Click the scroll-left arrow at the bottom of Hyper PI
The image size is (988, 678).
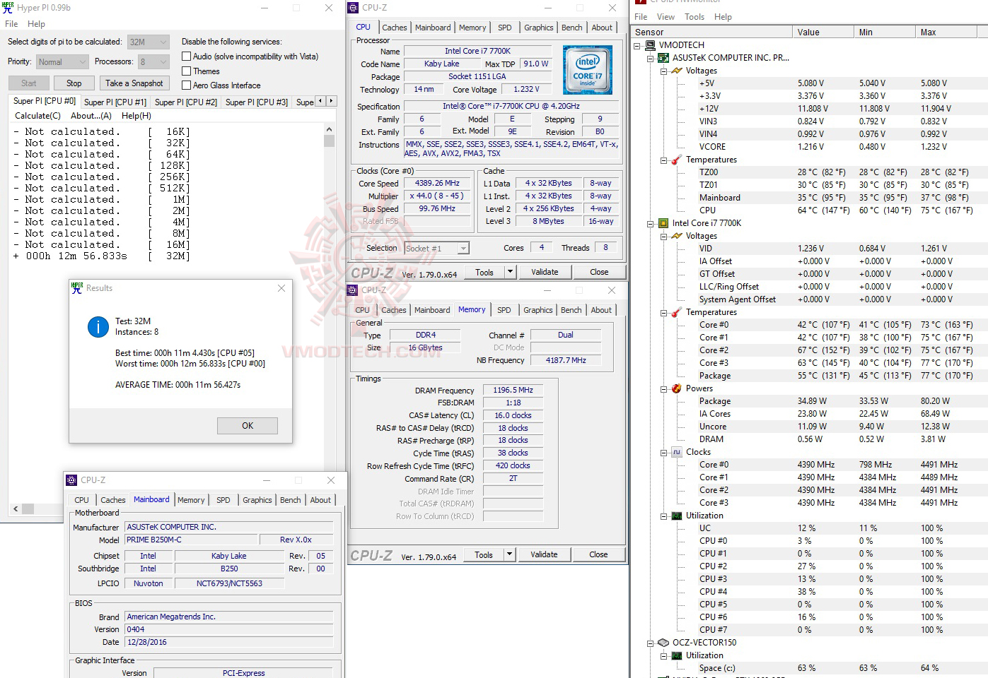[x=16, y=509]
